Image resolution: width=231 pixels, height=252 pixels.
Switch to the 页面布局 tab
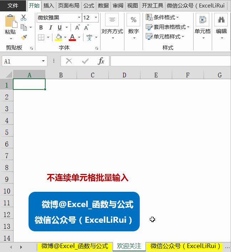(69, 6)
